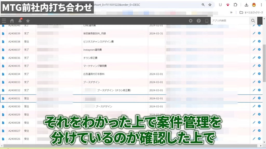Viewport: 266px width, 149px height.
Task: Run search with the magnifier icon
Action: point(253,21)
